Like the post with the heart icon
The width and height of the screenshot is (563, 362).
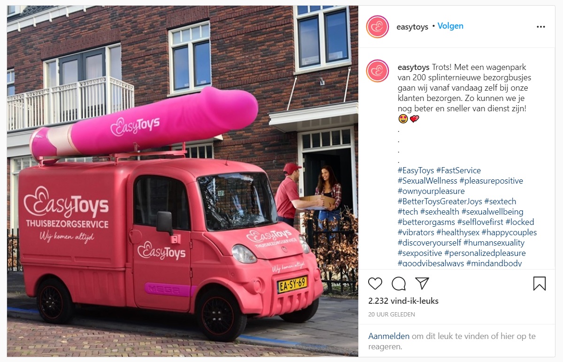375,284
